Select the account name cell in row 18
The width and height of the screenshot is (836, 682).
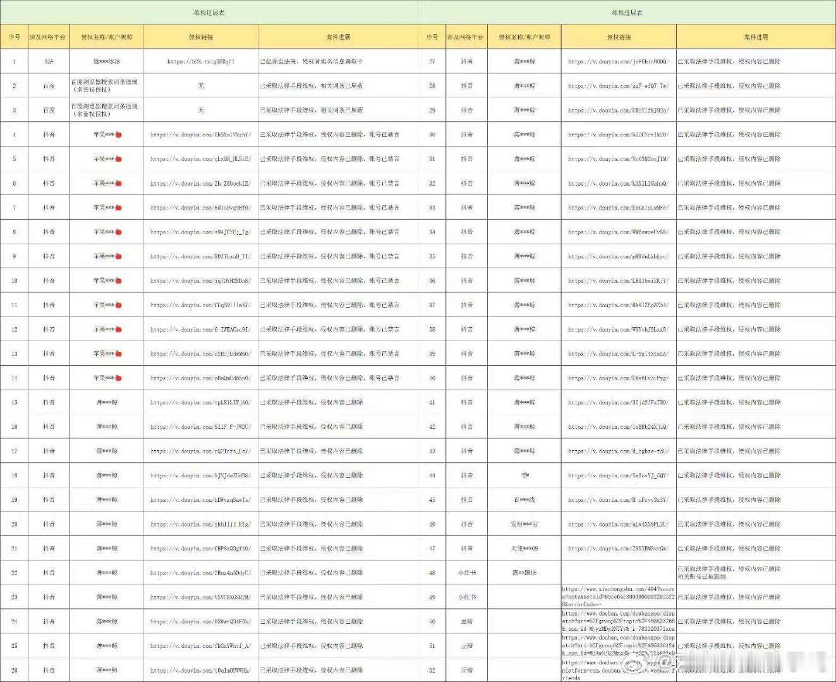106,475
